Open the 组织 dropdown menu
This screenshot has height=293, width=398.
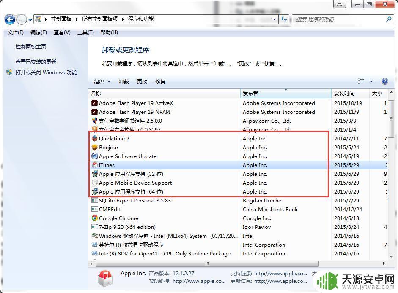click(x=102, y=81)
